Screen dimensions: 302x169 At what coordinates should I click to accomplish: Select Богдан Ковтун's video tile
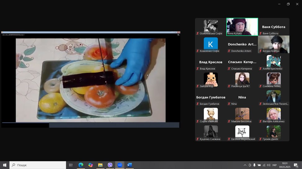(273, 44)
